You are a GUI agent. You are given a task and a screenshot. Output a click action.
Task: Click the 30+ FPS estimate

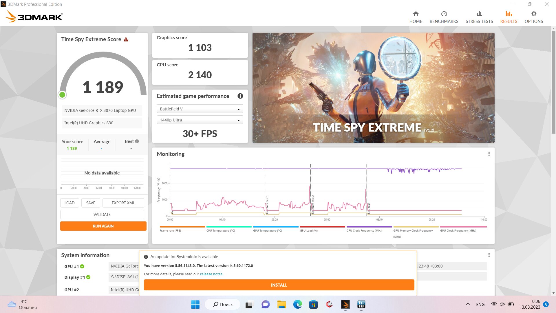[200, 134]
